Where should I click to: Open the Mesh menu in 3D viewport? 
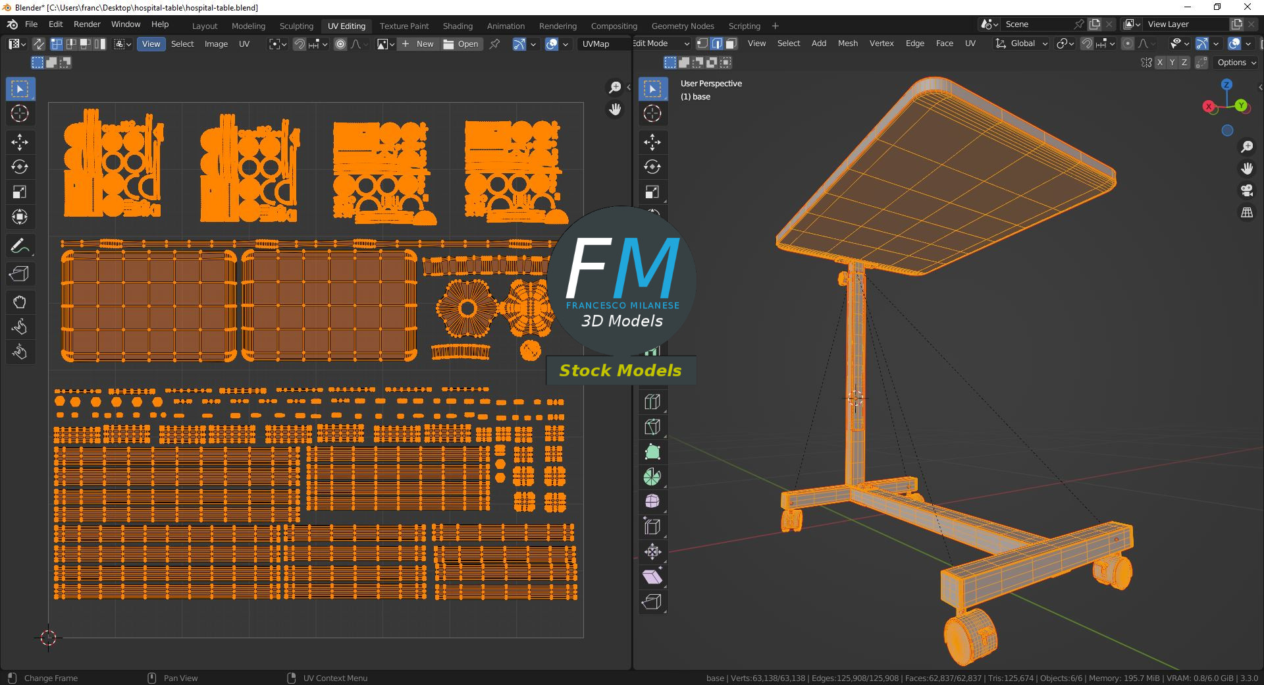tap(848, 43)
